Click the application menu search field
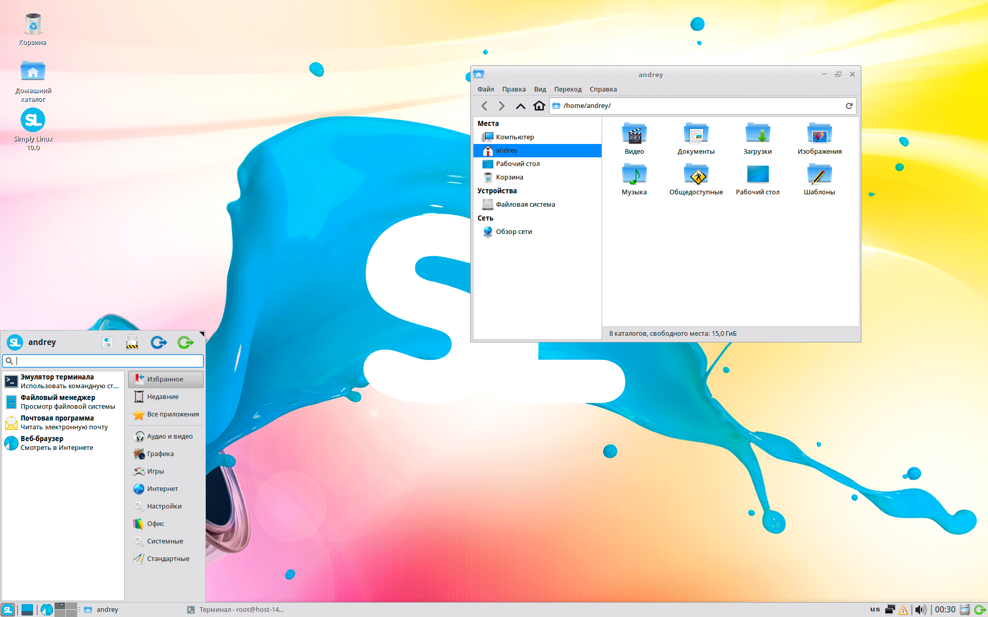The height and width of the screenshot is (617, 988). tap(108, 361)
